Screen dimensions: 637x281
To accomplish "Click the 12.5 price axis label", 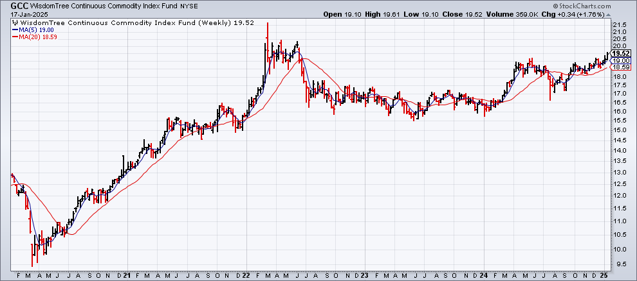I will (618, 183).
